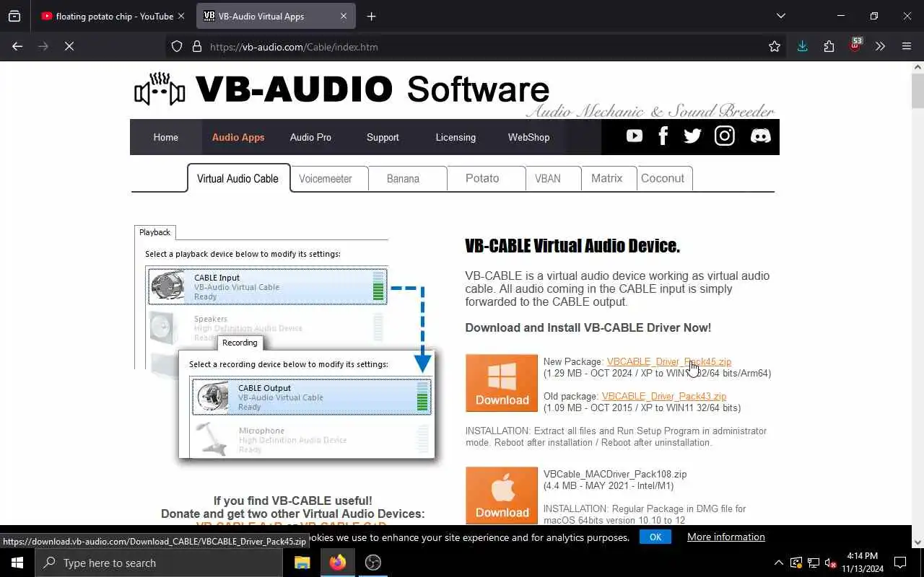Open the VB-Audio YouTube channel icon
Image resolution: width=924 pixels, height=577 pixels.
635,136
